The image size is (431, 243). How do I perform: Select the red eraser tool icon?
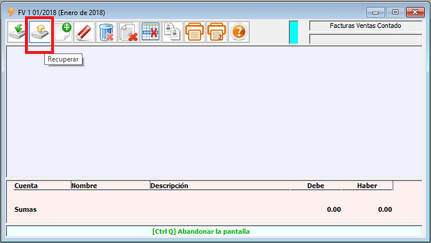click(84, 32)
